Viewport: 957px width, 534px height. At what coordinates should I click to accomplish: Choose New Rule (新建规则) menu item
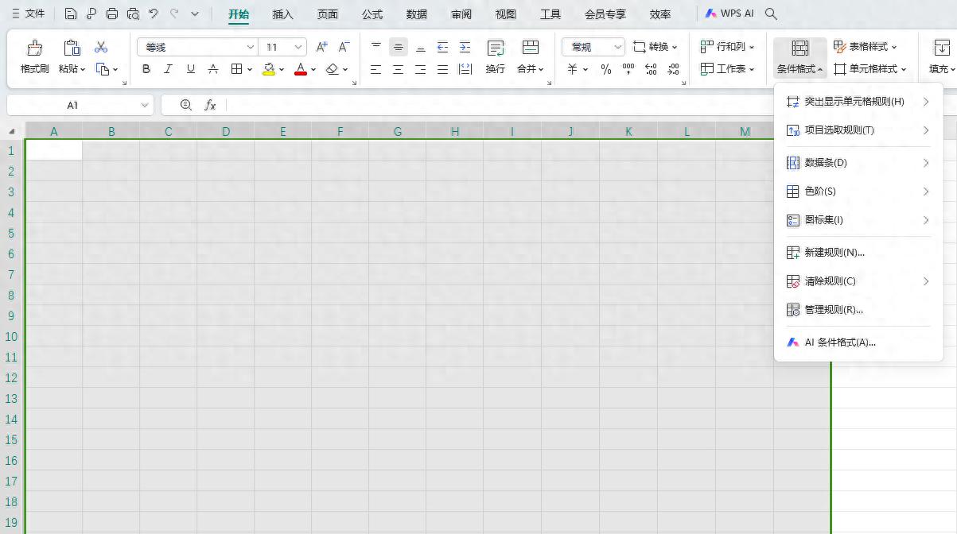[x=858, y=253]
